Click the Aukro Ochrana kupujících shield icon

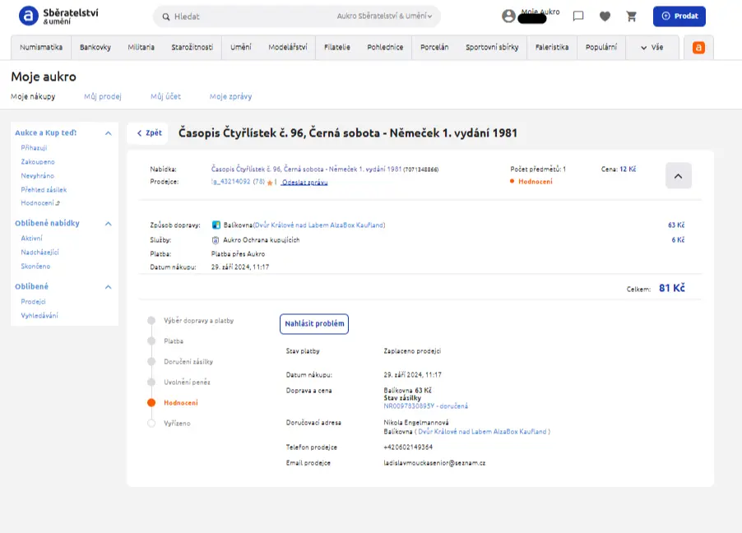click(x=216, y=240)
